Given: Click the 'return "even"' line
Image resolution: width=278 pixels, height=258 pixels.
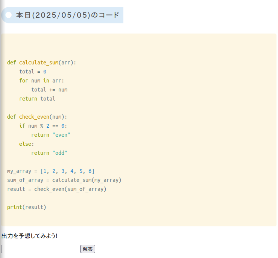Looking at the screenshot, I should 51,135.
